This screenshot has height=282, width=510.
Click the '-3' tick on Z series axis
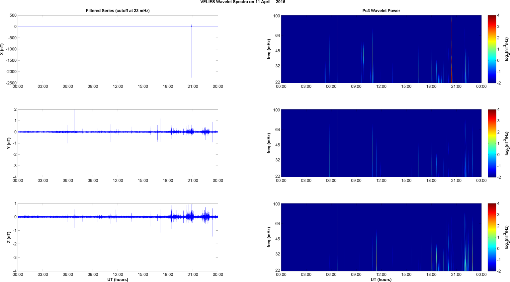pyautogui.click(x=14, y=257)
